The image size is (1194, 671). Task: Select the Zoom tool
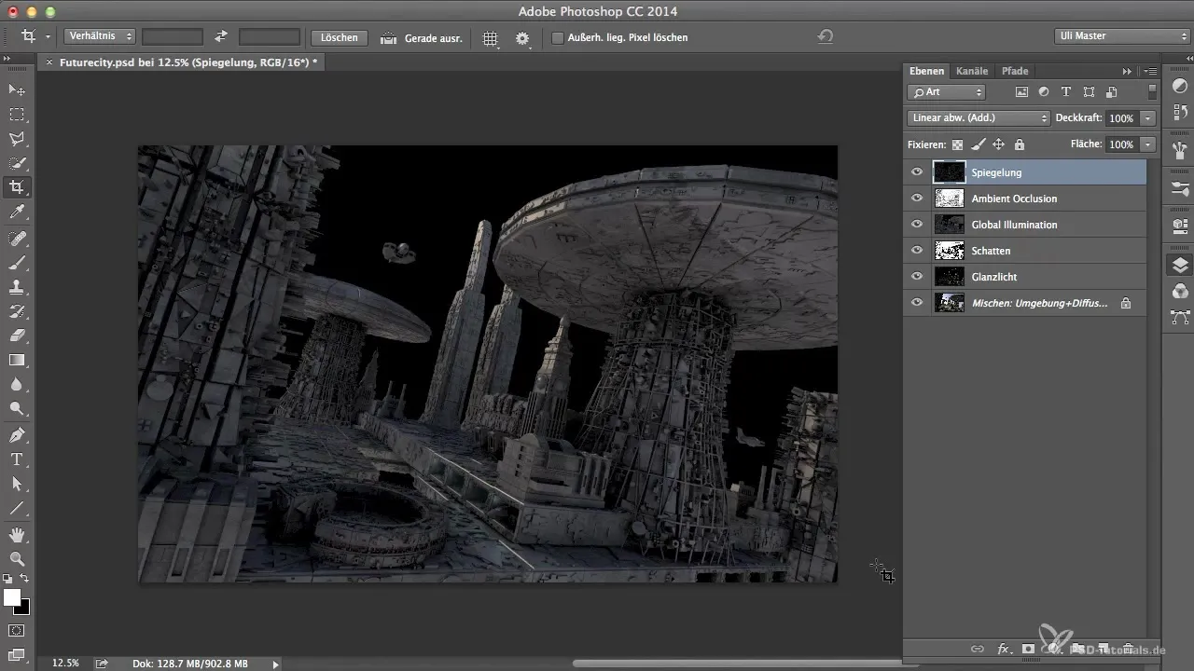click(17, 559)
